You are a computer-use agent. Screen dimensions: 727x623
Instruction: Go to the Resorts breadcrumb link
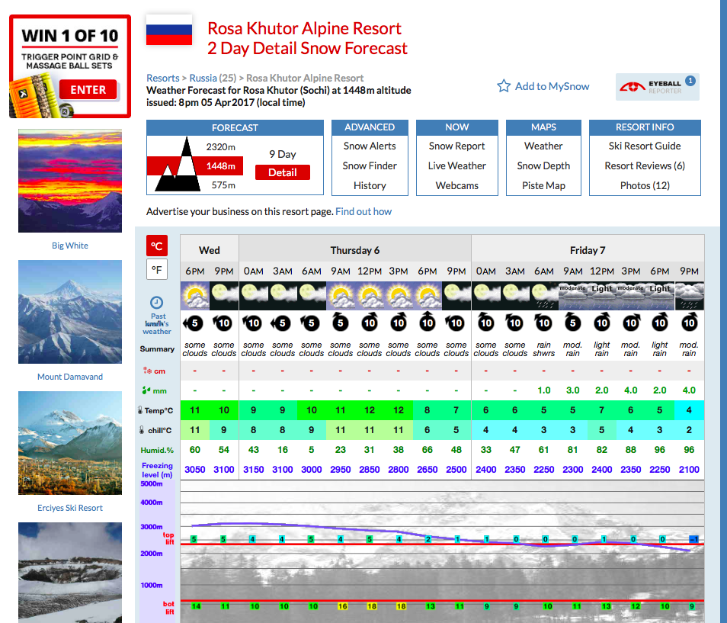pyautogui.click(x=163, y=78)
